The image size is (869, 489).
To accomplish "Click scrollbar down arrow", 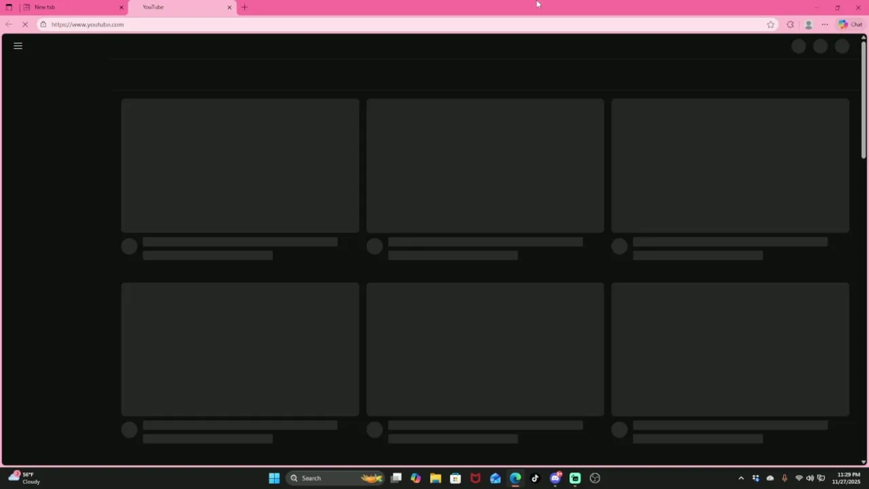I will [864, 462].
